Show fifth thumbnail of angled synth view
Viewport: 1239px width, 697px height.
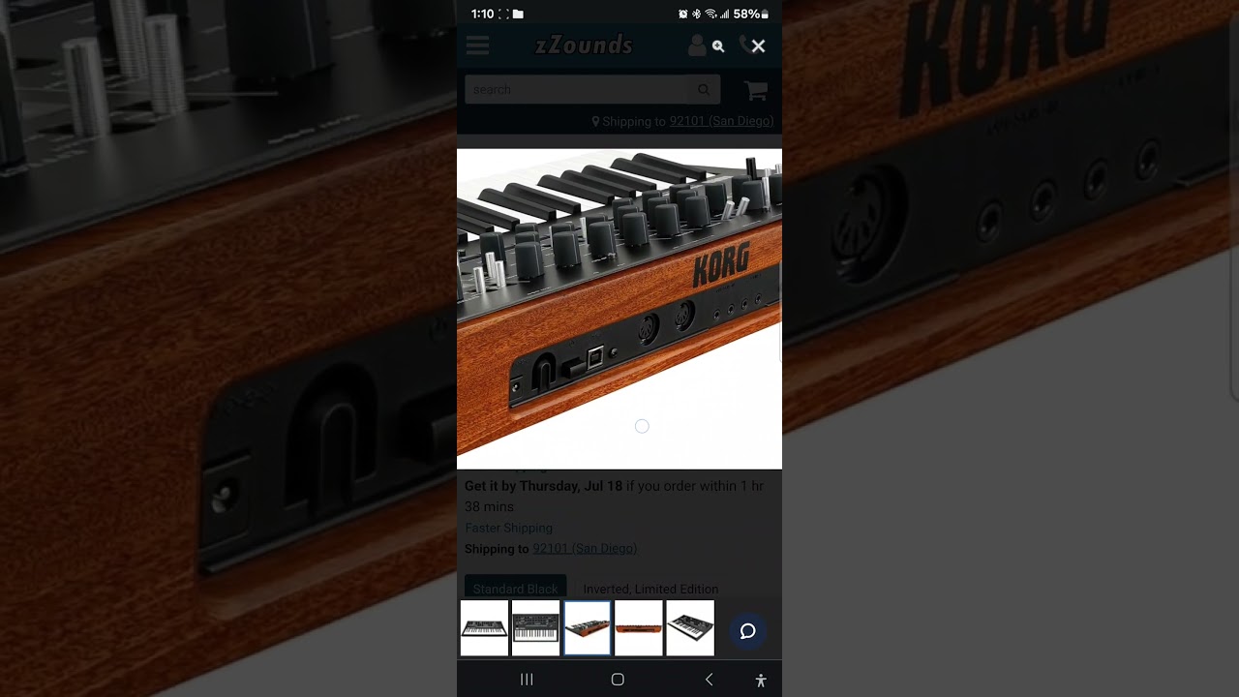[690, 628]
